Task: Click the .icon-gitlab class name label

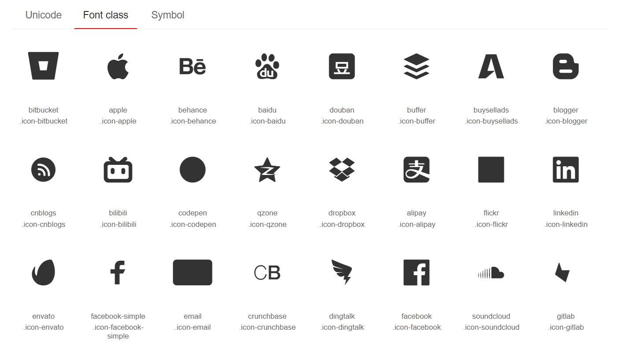Action: click(x=566, y=328)
